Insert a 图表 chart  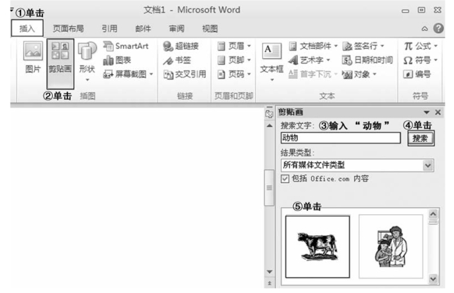(x=117, y=60)
